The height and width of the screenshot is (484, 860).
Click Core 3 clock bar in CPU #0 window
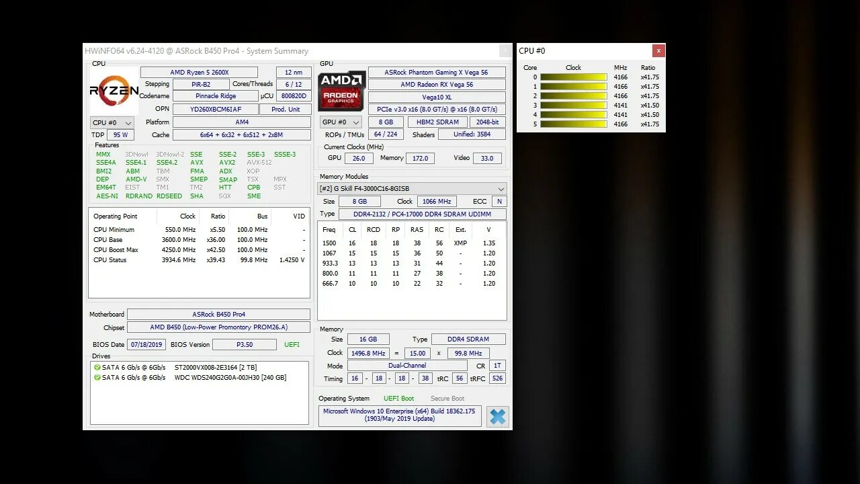574,106
